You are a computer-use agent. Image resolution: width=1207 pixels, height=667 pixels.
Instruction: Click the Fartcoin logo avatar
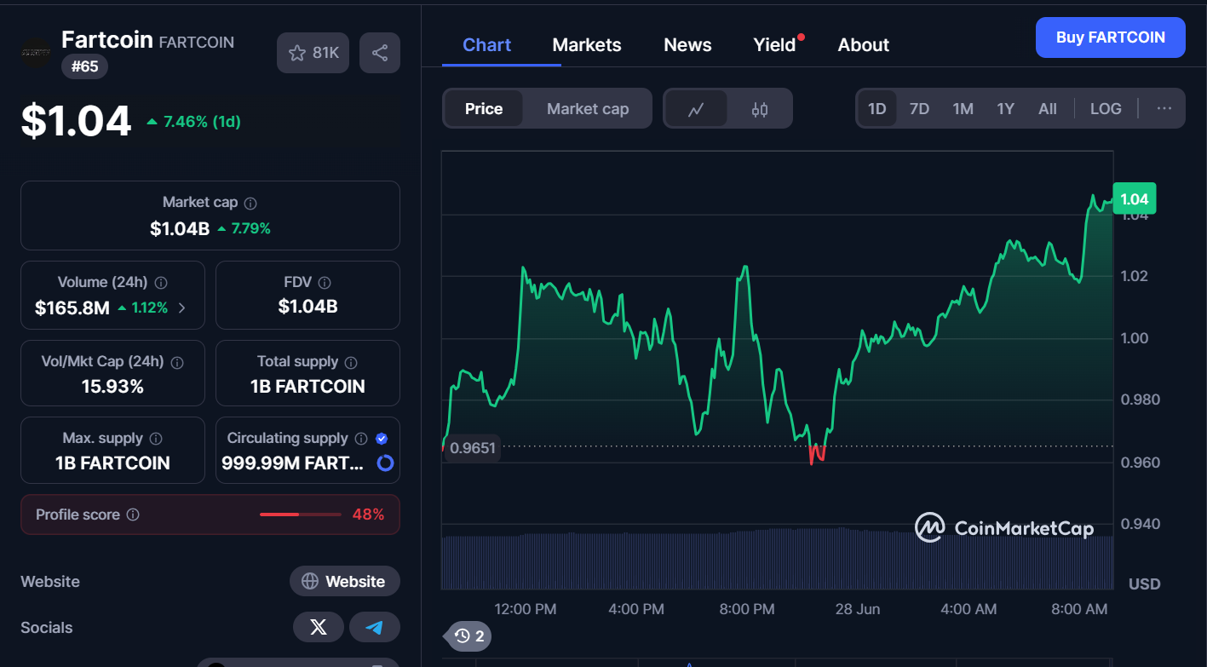click(x=36, y=53)
